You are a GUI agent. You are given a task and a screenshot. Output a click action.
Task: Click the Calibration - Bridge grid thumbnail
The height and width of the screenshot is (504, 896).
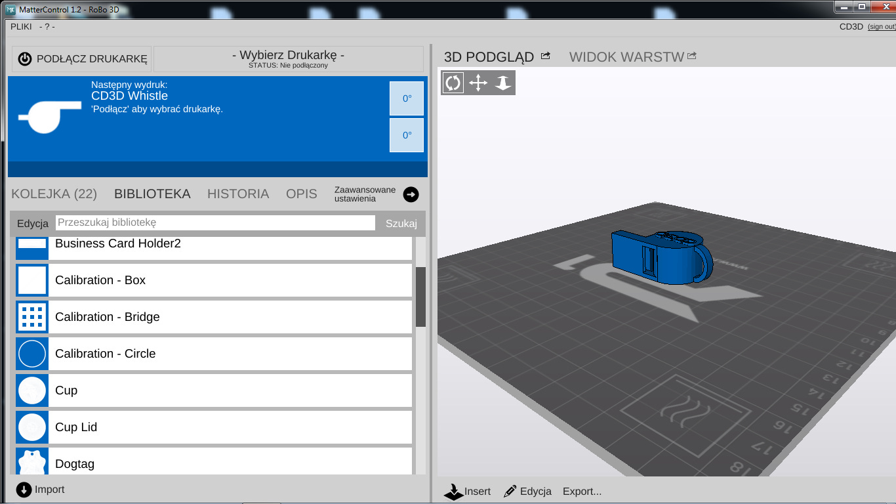[x=32, y=317]
